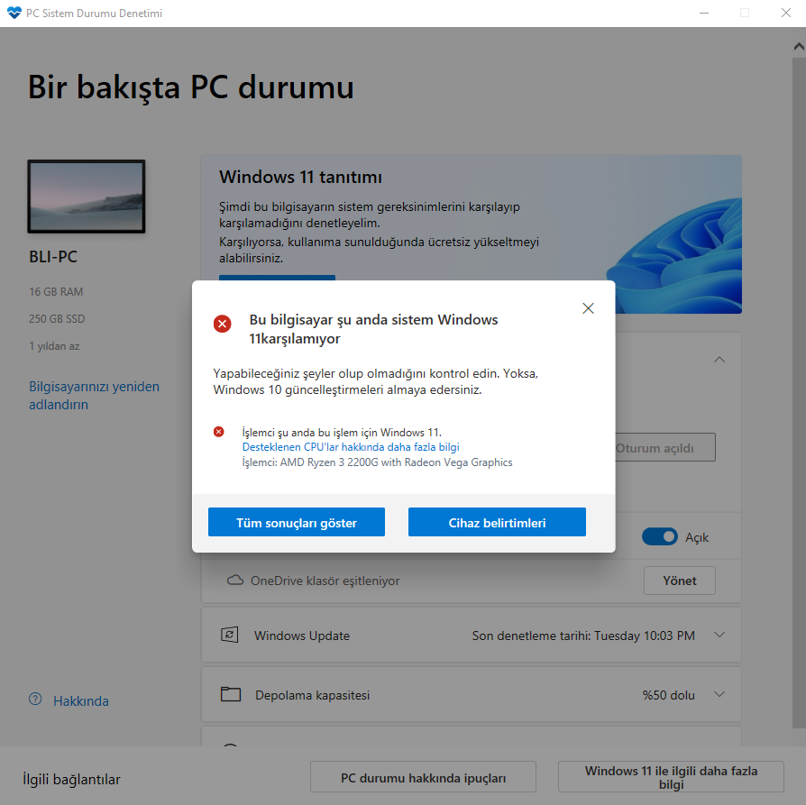Image resolution: width=806 pixels, height=805 pixels.
Task: Click OneDrive klasör eşitleniyor text
Action: click(325, 581)
